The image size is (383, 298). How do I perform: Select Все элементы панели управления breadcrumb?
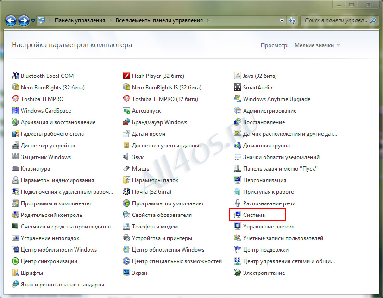(x=159, y=20)
